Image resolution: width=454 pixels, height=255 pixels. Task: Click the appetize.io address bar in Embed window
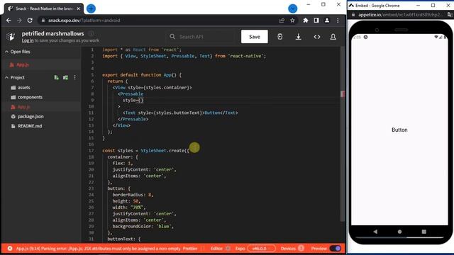[x=400, y=14]
